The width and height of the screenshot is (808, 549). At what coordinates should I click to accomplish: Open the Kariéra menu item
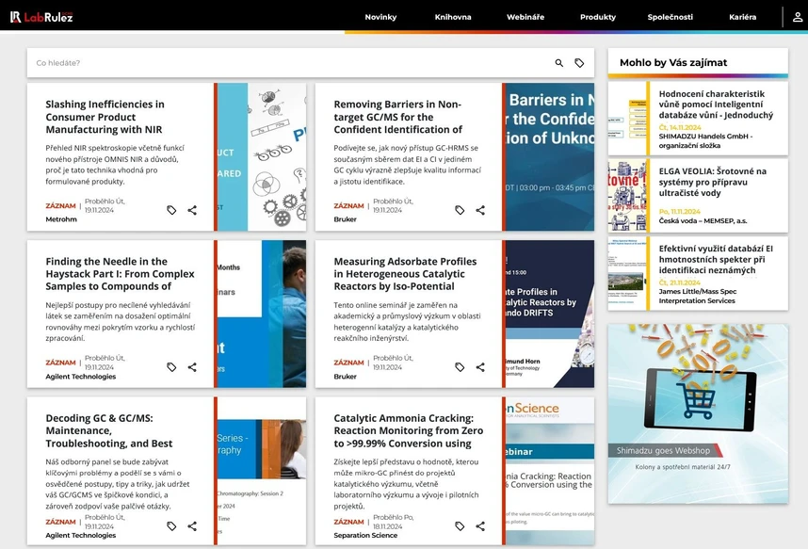tap(742, 17)
